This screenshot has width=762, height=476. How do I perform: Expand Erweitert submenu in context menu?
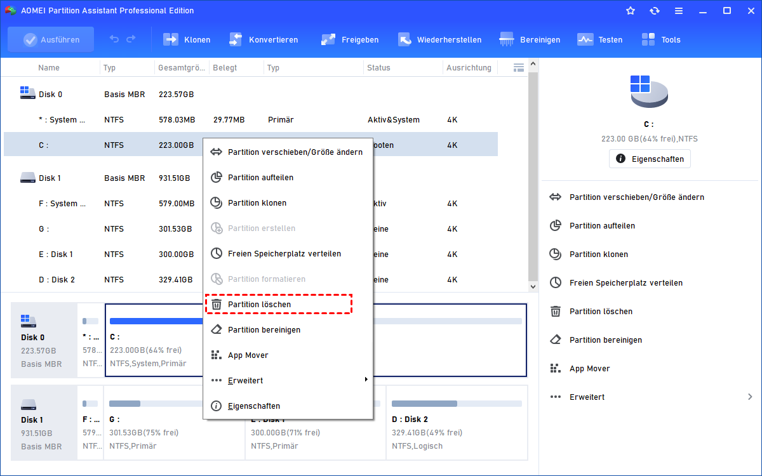288,381
